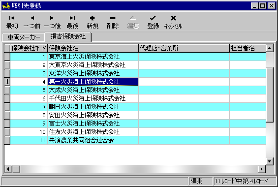This screenshot has height=187, width=278.
Task: Go to first record with 最初 button
Action: pyautogui.click(x=12, y=22)
